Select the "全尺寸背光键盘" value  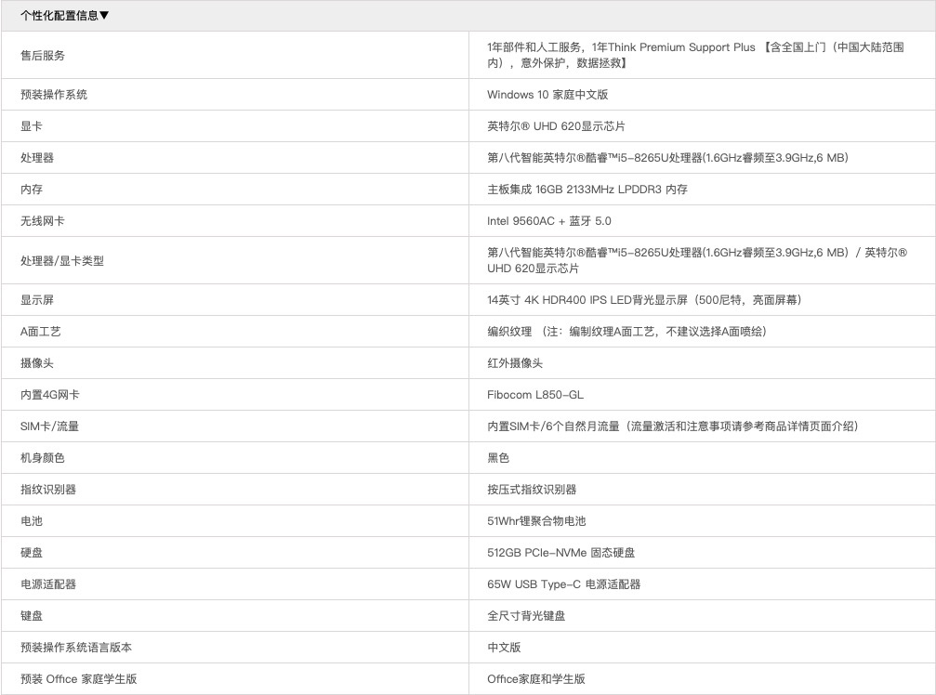pyautogui.click(x=526, y=616)
